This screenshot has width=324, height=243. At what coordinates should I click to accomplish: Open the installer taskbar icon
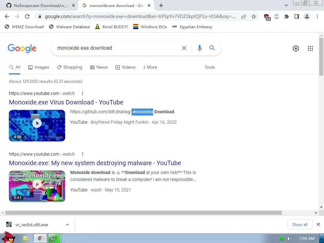[54, 239]
